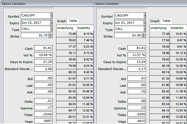Click Standard Deviation field showing 2.17

tap(137, 69)
